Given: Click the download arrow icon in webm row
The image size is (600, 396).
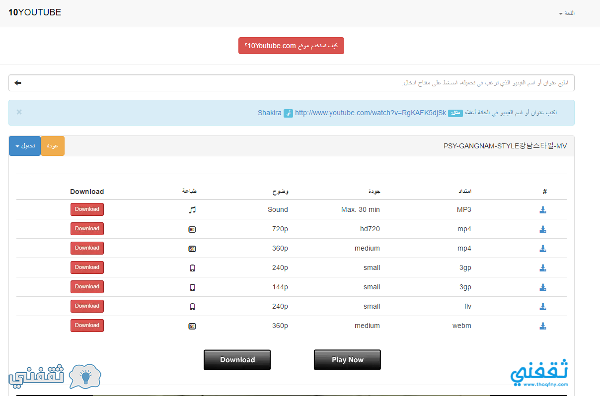Looking at the screenshot, I should (543, 326).
